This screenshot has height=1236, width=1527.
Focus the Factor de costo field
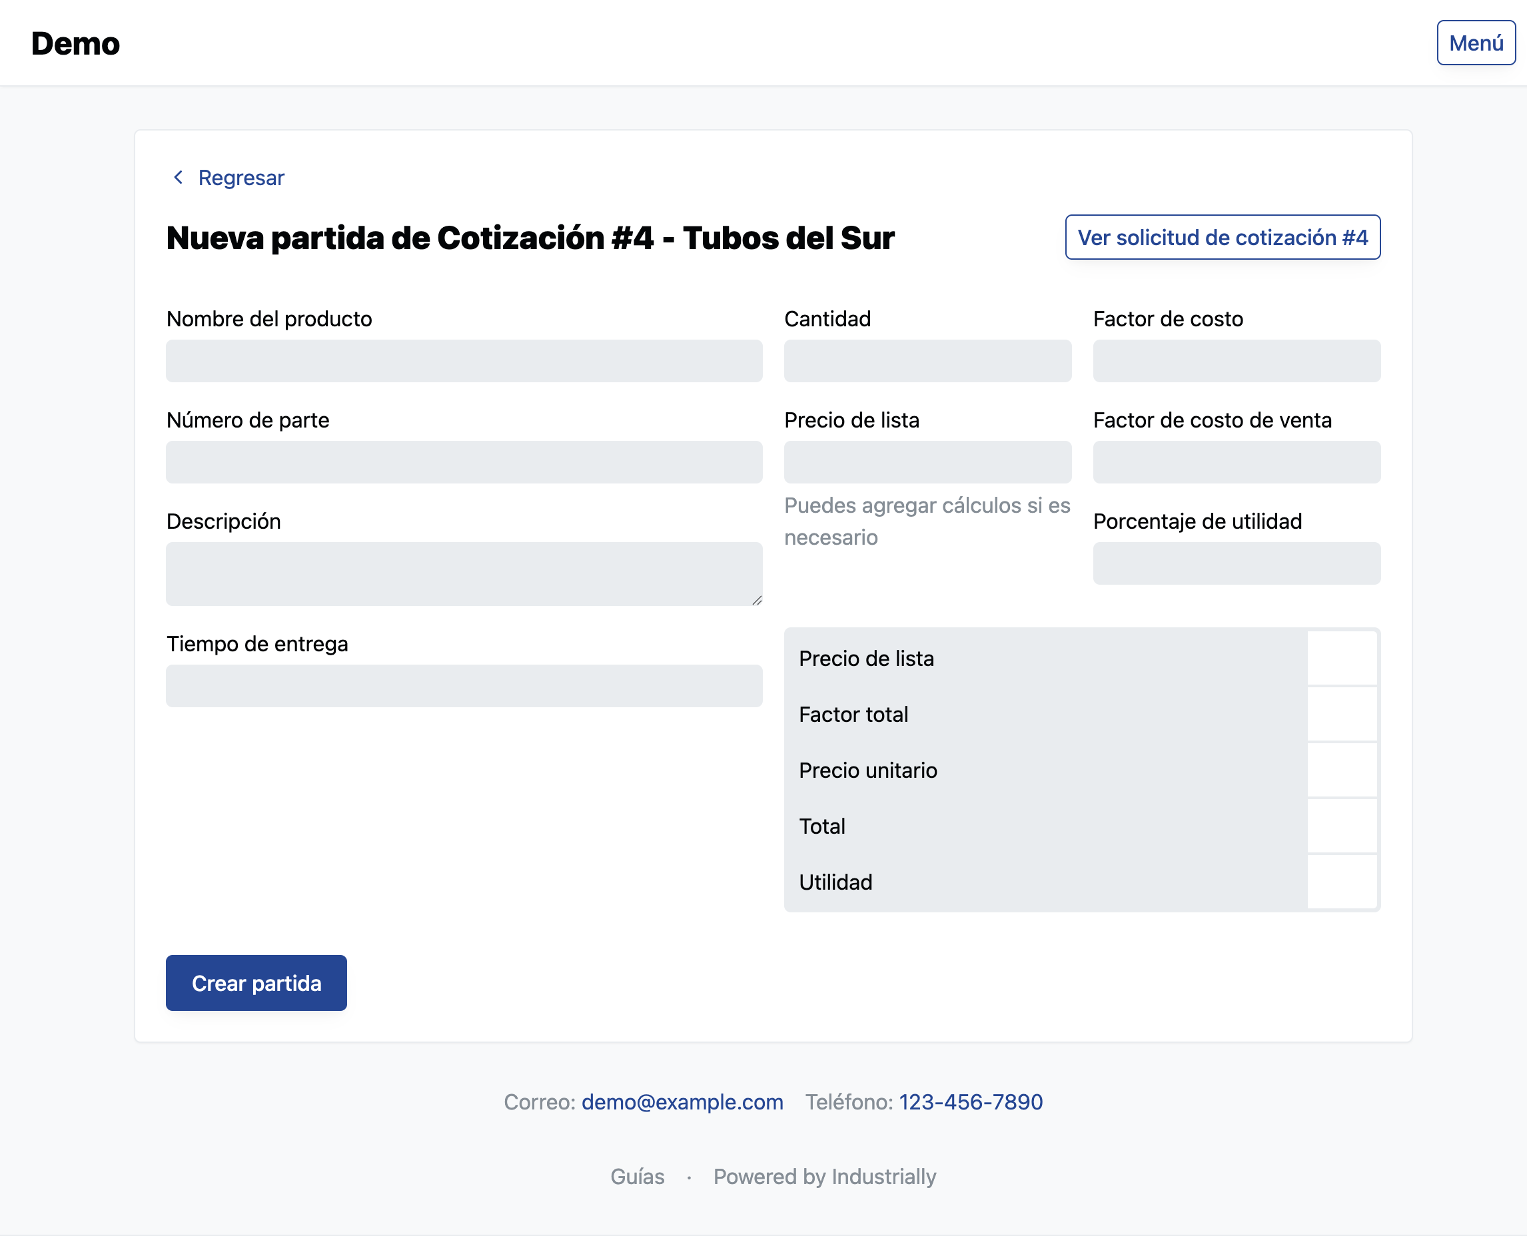[1237, 361]
